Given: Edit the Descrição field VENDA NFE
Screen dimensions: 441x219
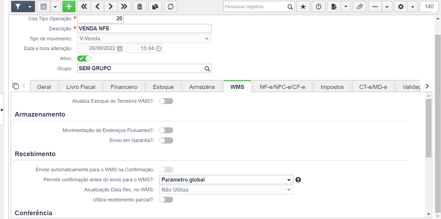Looking at the screenshot, I should [144, 28].
